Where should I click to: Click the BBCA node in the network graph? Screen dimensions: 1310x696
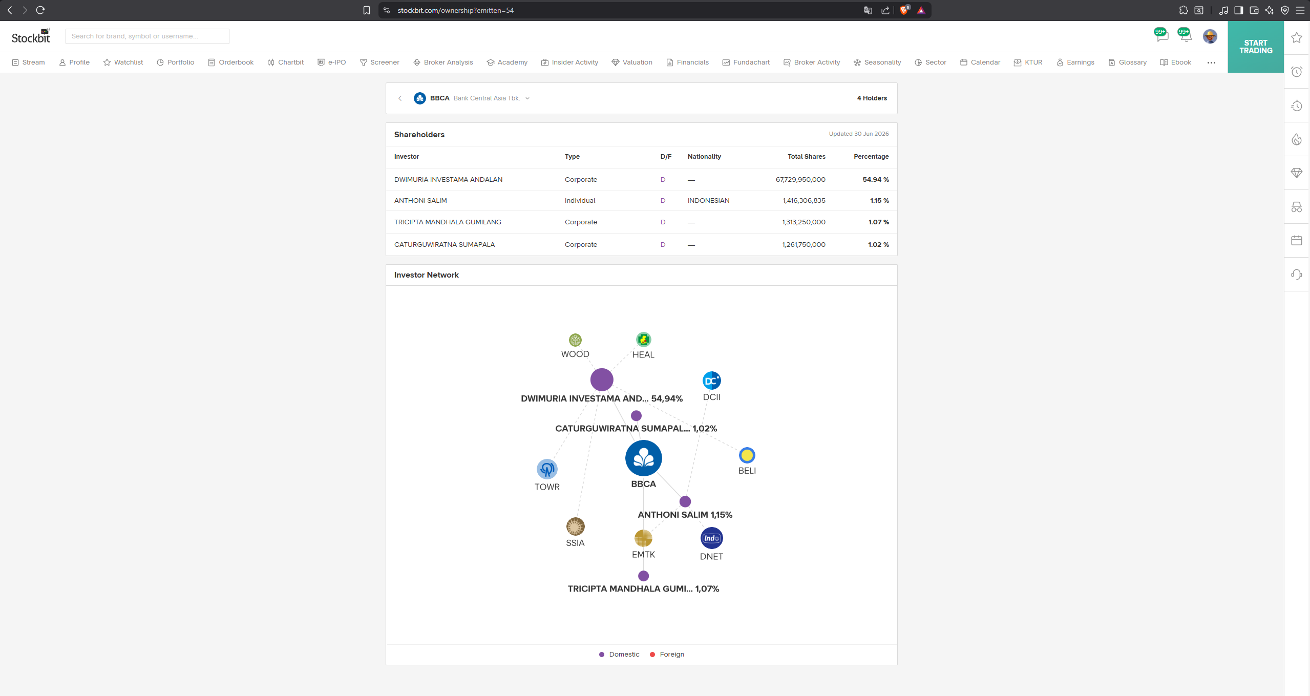(x=643, y=458)
